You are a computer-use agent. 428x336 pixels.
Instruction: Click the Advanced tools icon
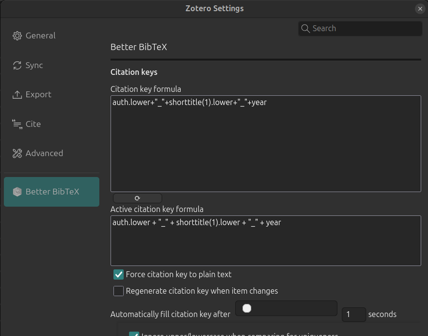tap(18, 153)
